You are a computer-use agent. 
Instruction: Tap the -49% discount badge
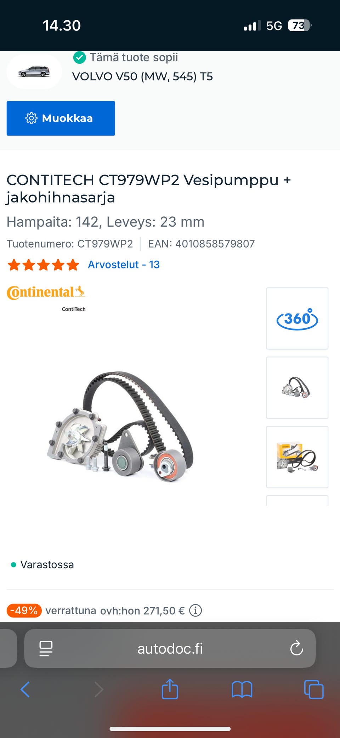coord(24,610)
